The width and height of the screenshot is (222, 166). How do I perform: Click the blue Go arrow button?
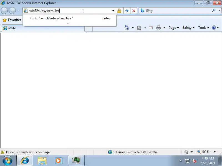pyautogui.click(x=127, y=11)
